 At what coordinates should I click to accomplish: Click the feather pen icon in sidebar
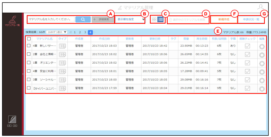[12, 119]
